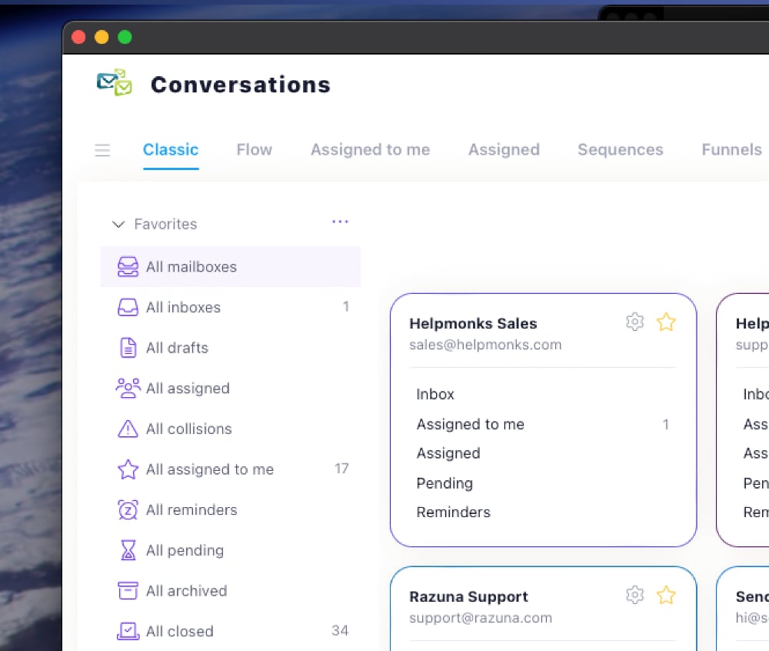Open Razuna Support settings gear
This screenshot has height=651, width=769.
click(634, 595)
